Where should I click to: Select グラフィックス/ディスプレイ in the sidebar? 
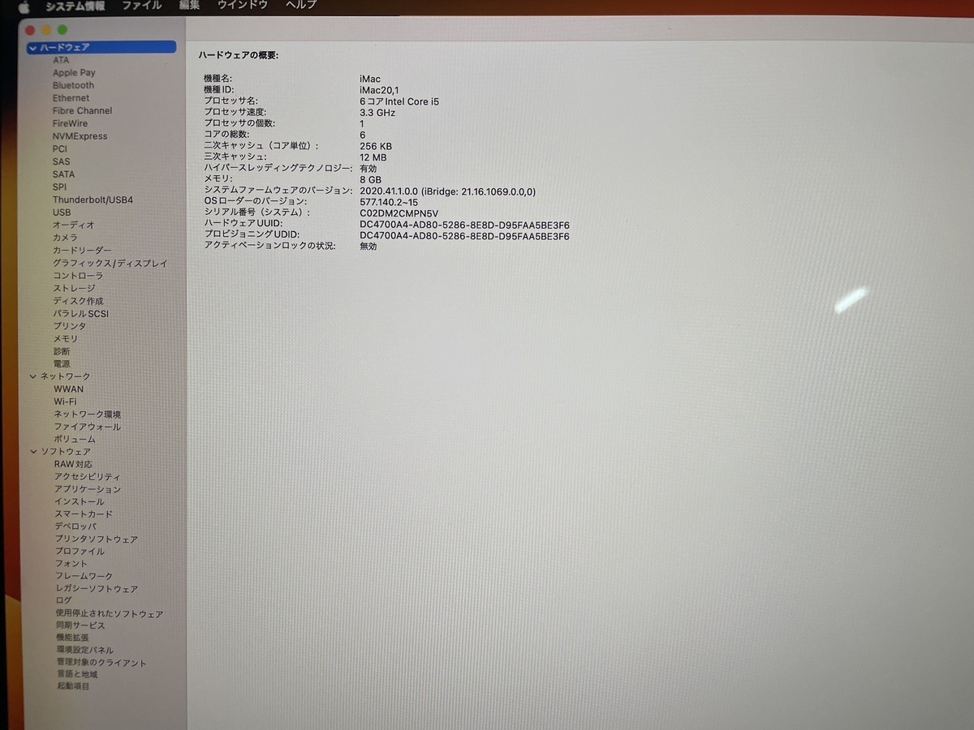[110, 264]
